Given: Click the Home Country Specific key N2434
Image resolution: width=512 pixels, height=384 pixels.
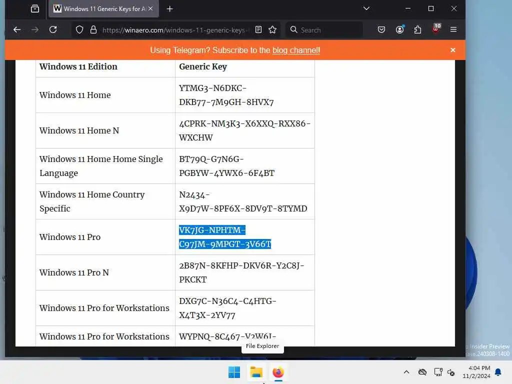Looking at the screenshot, I should (243, 201).
